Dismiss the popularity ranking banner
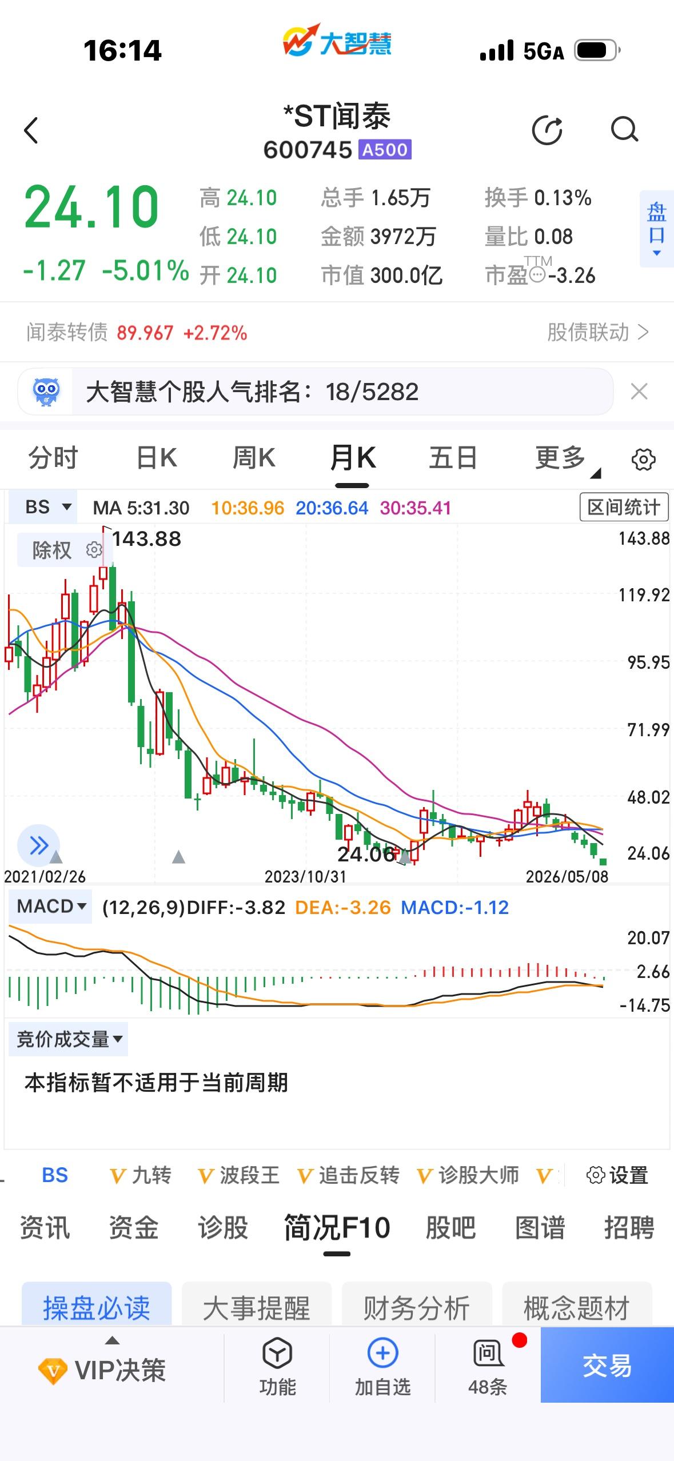674x1461 pixels. [639, 392]
